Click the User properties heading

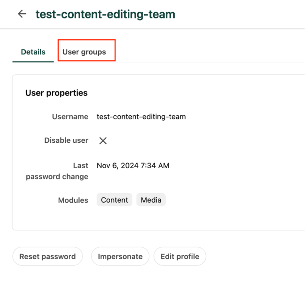(x=56, y=93)
